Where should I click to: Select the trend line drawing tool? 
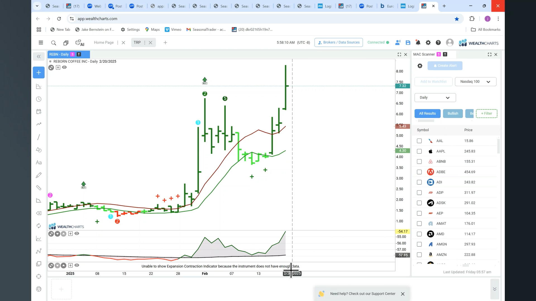pyautogui.click(x=39, y=137)
